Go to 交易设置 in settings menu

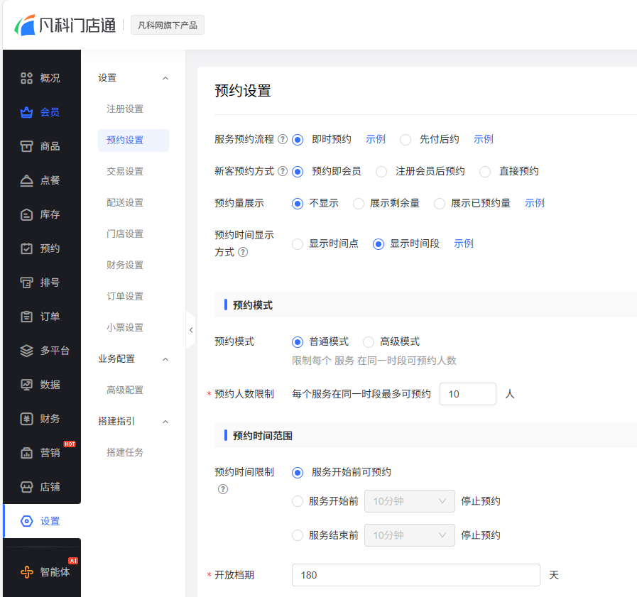pyautogui.click(x=125, y=171)
